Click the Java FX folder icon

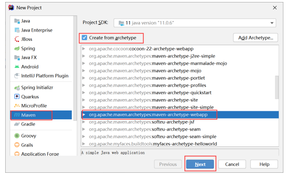[x=17, y=57]
